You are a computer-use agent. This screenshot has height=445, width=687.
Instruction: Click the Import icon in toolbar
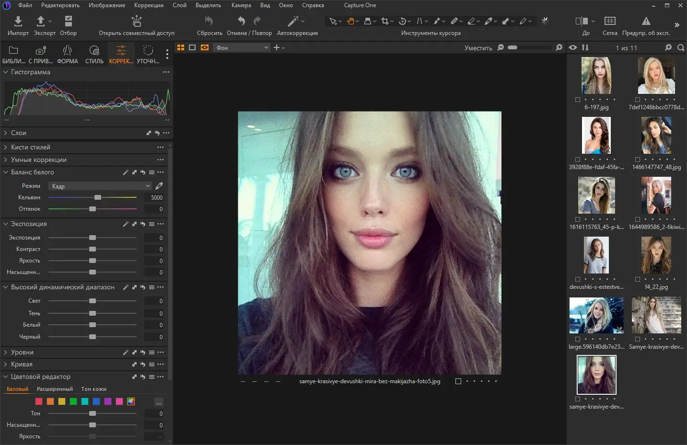click(18, 21)
